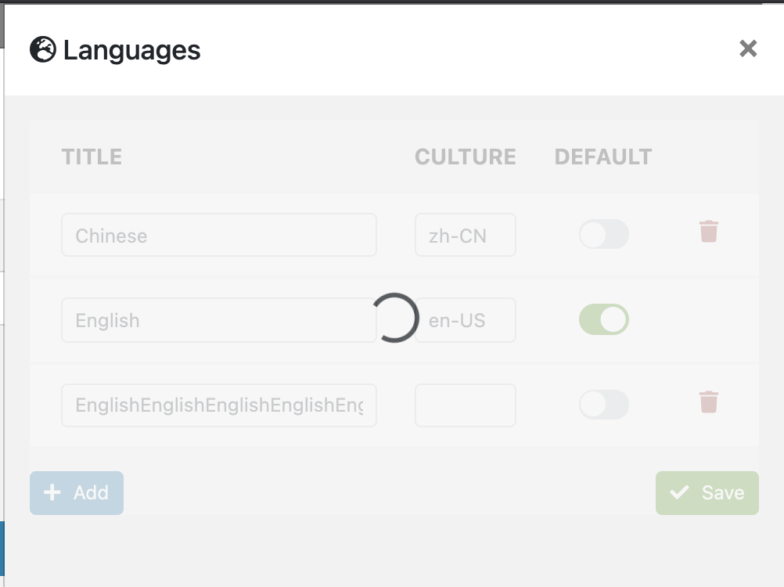Image resolution: width=784 pixels, height=587 pixels.
Task: Add a new language
Action: (x=77, y=493)
